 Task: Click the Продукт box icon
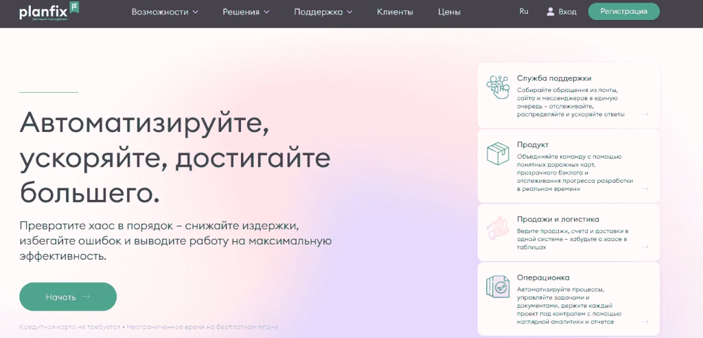click(x=498, y=153)
